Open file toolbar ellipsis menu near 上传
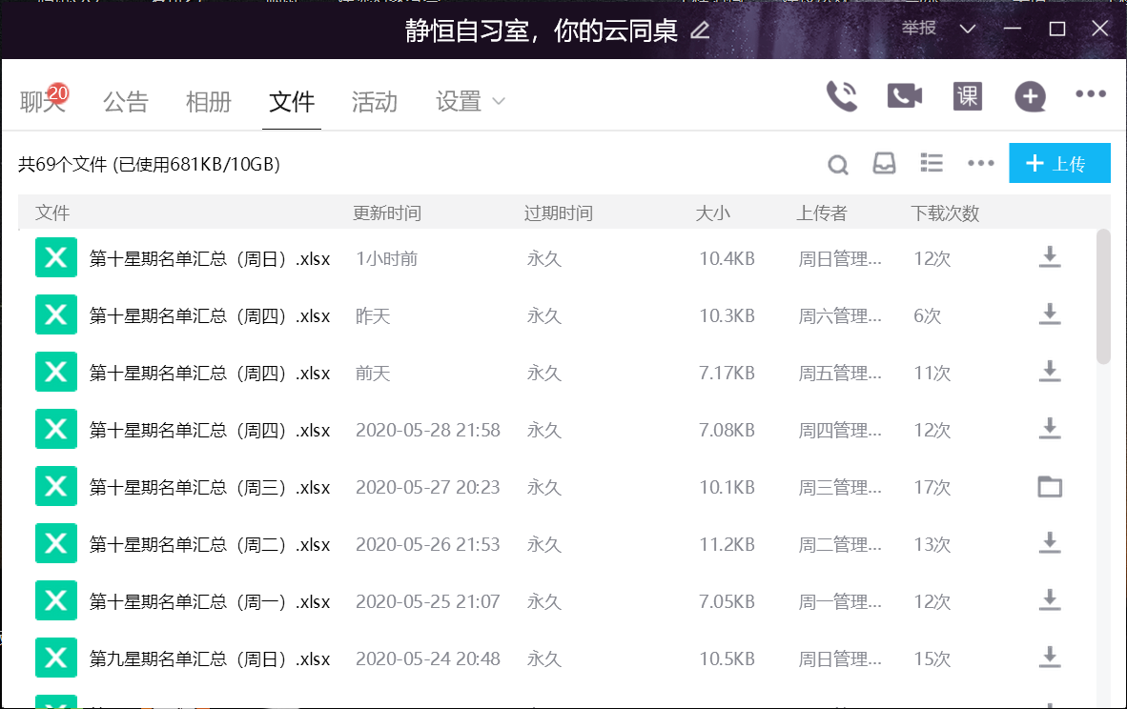Viewport: 1127px width, 709px height. (x=980, y=164)
